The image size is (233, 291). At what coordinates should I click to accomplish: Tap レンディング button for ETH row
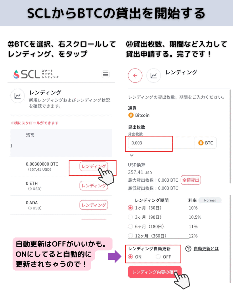[x=94, y=186]
